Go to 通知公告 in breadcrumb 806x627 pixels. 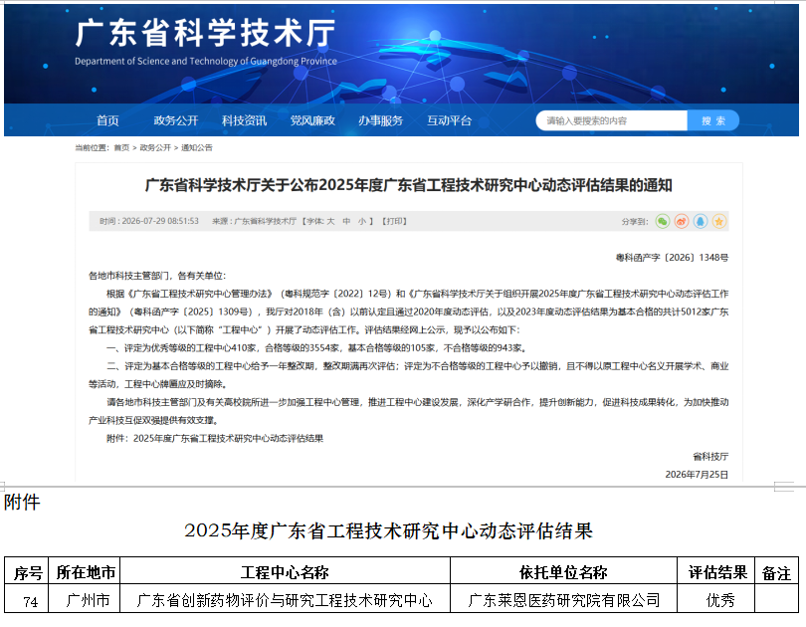[x=196, y=148]
